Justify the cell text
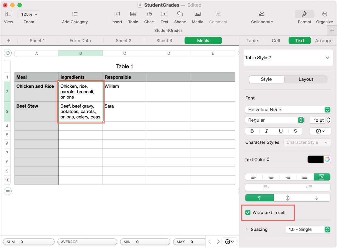The height and width of the screenshot is (248, 337). tap(305, 177)
